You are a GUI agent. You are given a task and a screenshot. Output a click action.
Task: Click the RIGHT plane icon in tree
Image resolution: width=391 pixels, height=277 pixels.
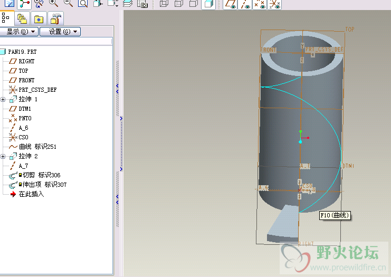pos(13,61)
